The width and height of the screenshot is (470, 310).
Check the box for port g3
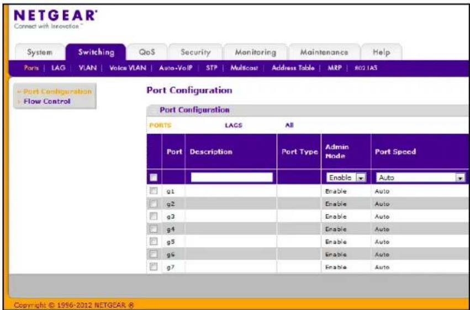pyautogui.click(x=154, y=216)
